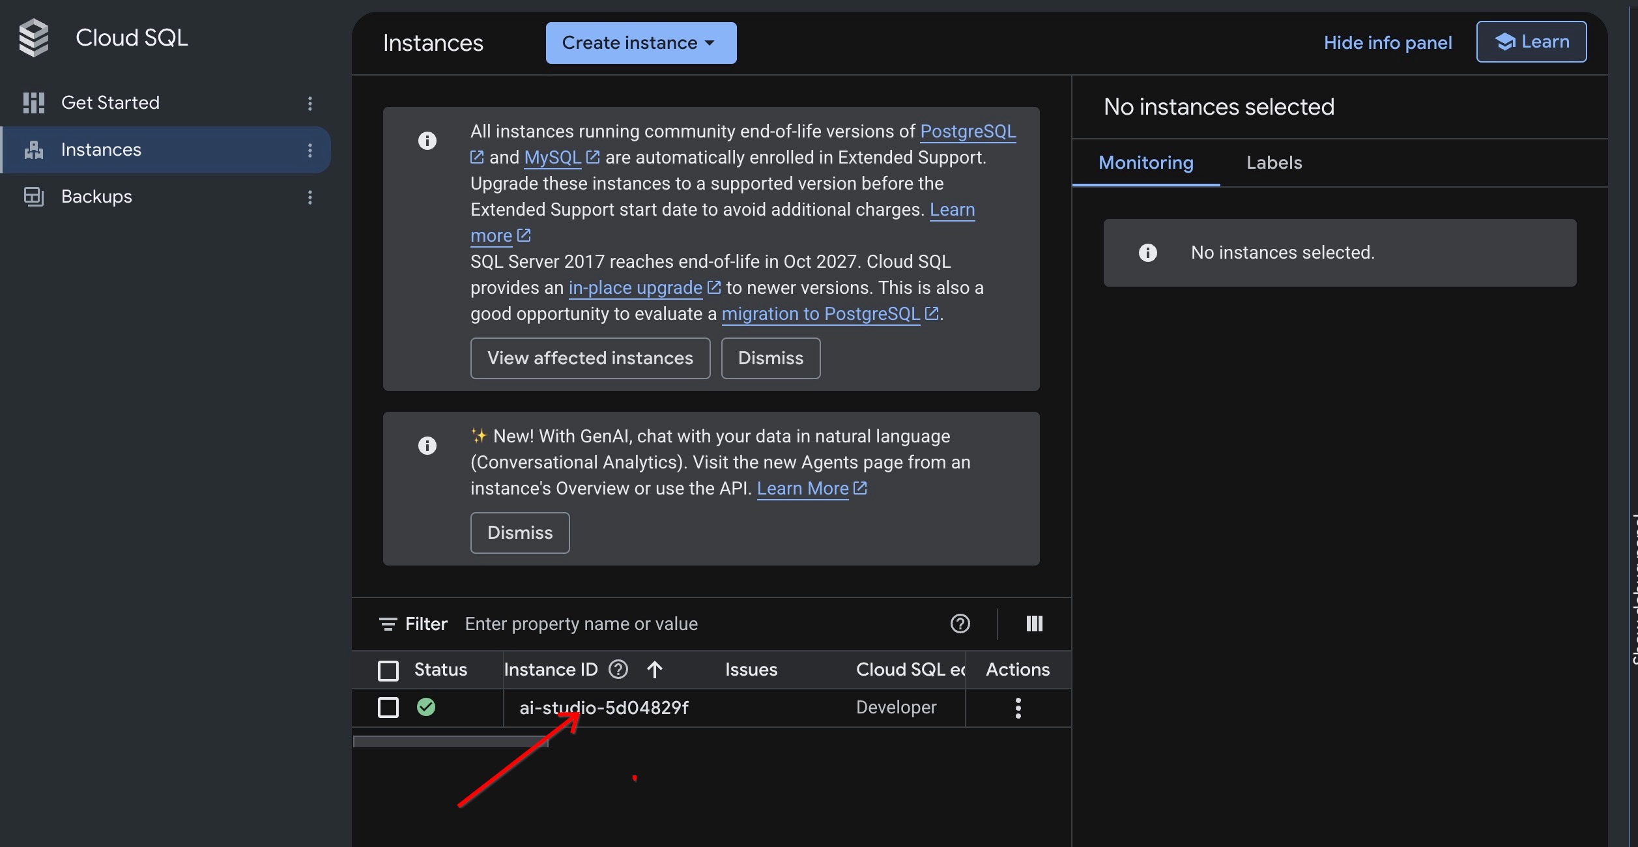Switch to the Labels tab
This screenshot has width=1638, height=847.
1274,162
